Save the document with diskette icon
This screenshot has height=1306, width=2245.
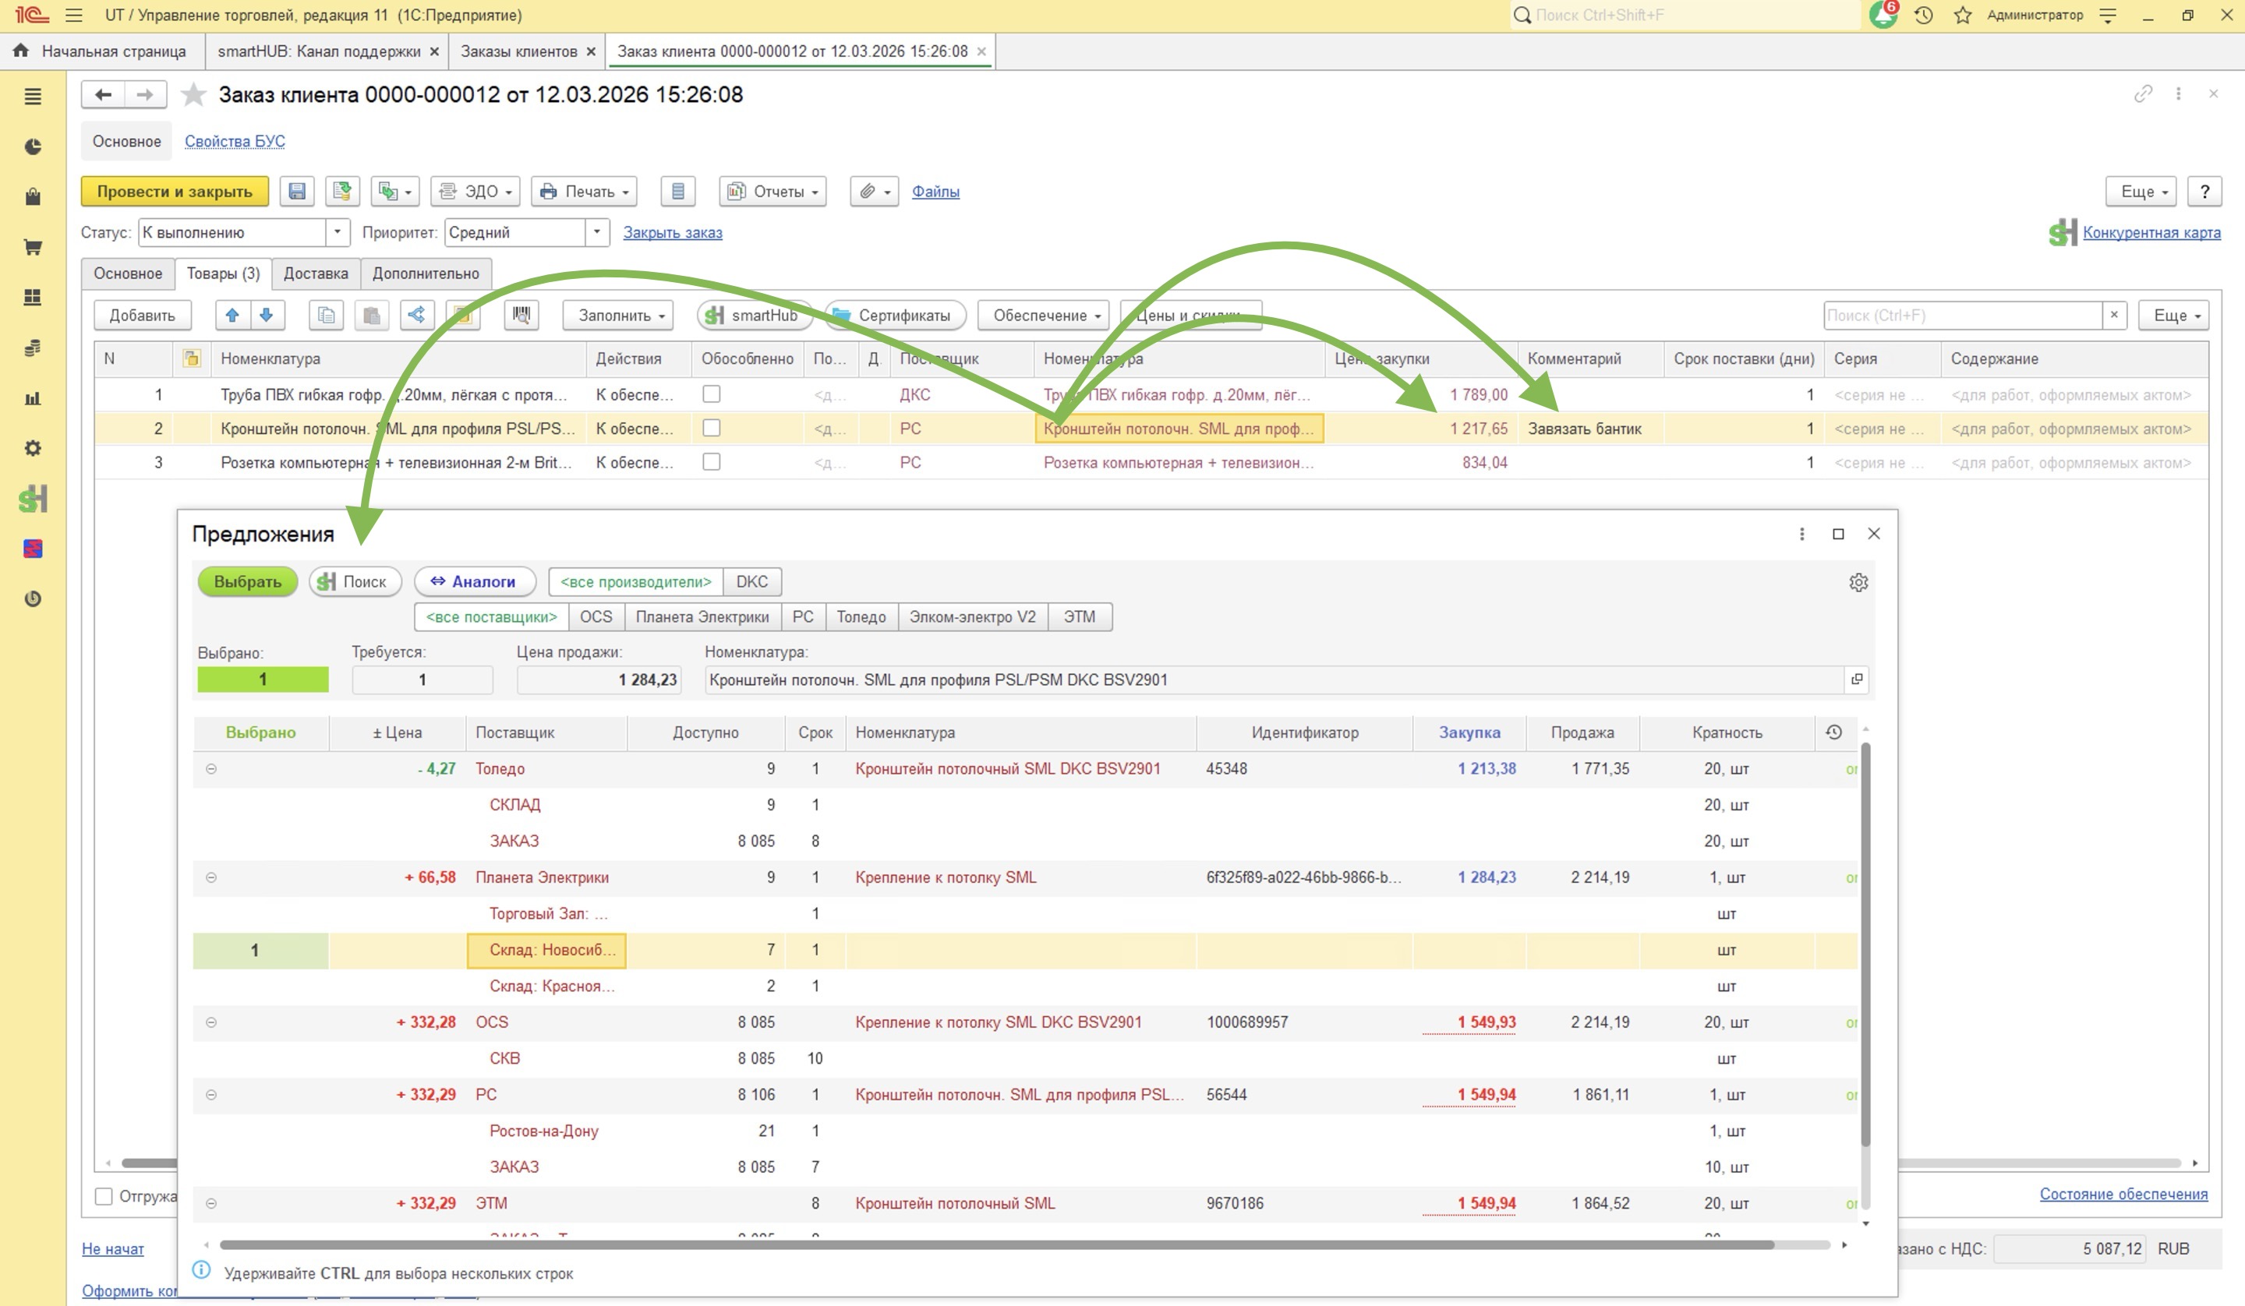[297, 192]
